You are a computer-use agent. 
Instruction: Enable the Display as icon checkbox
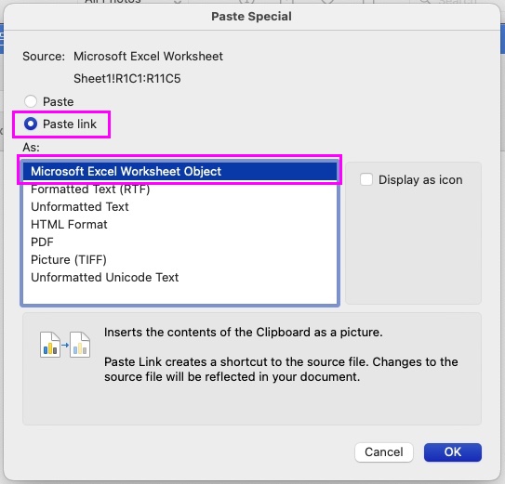click(366, 179)
